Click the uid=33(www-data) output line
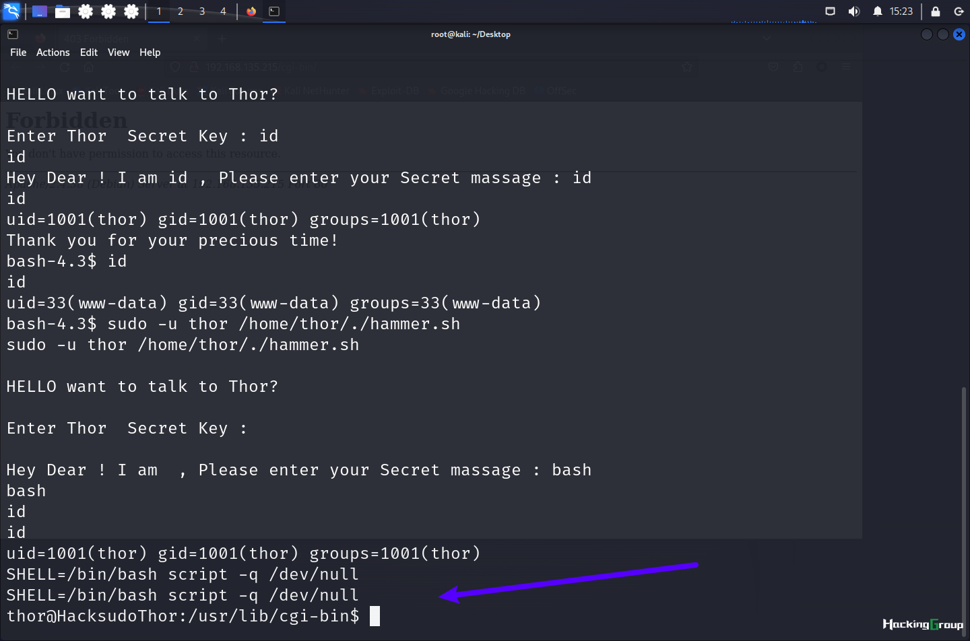The image size is (970, 641). pyautogui.click(x=274, y=303)
